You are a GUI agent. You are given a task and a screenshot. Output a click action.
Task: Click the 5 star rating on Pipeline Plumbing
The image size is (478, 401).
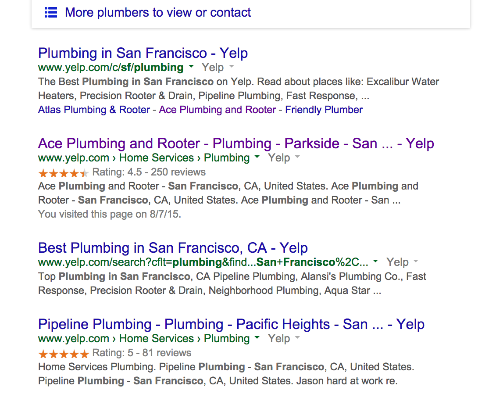tap(64, 353)
